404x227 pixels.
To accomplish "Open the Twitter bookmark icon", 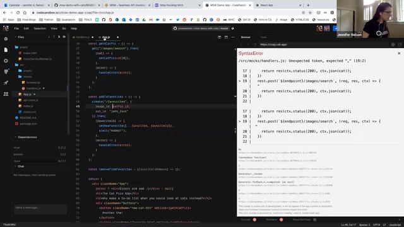I will pos(177,20).
